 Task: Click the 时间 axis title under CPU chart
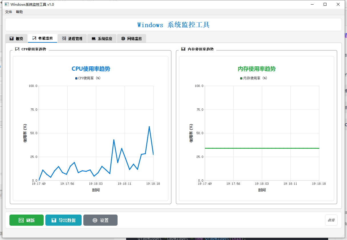pyautogui.click(x=96, y=190)
